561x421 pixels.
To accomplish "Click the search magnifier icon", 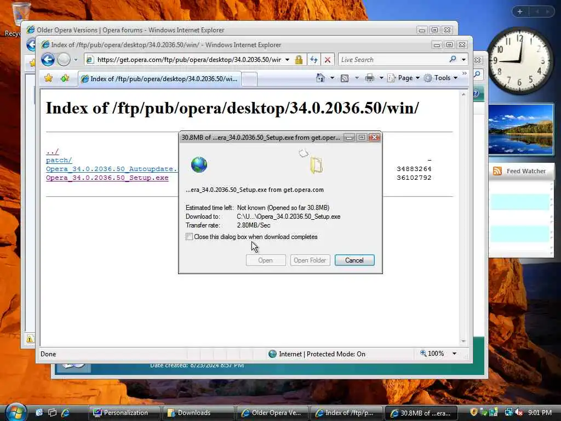I will (453, 59).
